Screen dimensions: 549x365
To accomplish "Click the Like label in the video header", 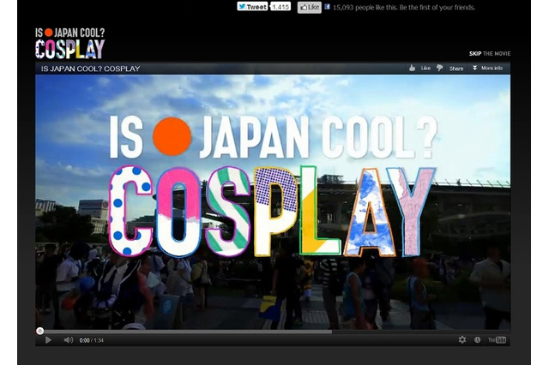I will 425,69.
